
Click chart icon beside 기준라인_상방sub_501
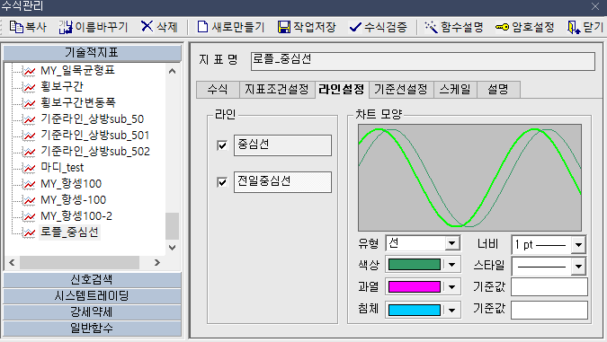coord(29,136)
